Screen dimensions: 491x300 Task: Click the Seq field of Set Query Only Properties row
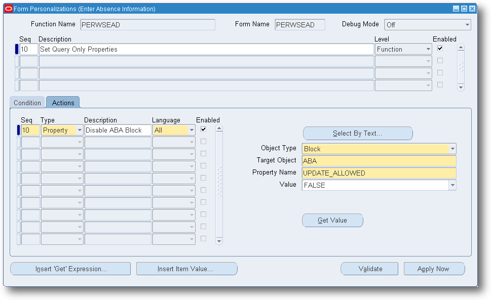(28, 49)
